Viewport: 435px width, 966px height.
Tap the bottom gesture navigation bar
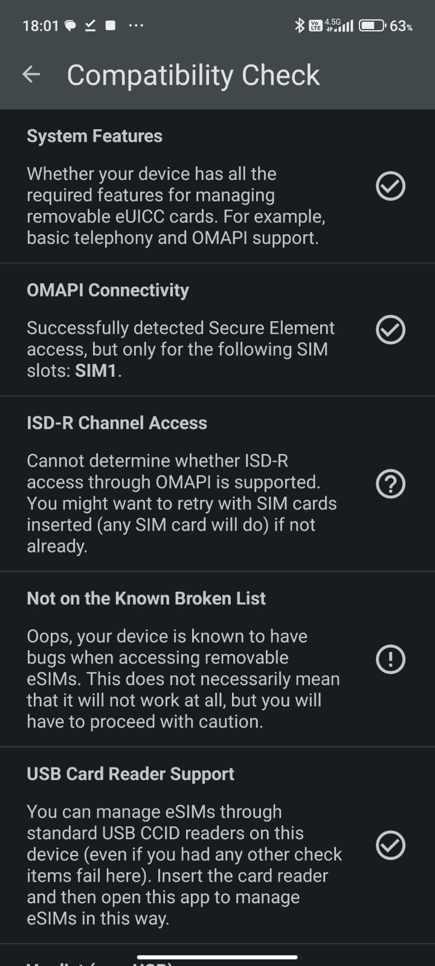[217, 957]
